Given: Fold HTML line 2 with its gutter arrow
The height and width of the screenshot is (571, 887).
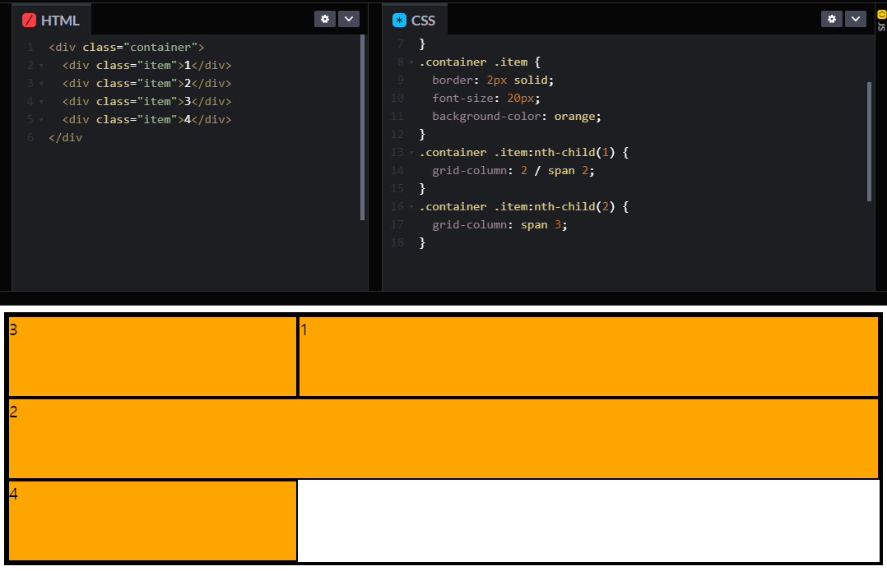Looking at the screenshot, I should [x=41, y=66].
